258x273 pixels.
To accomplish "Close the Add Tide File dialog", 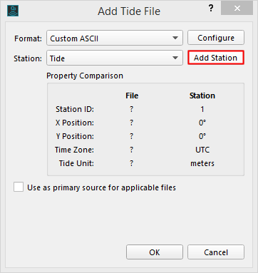I will point(237,9).
